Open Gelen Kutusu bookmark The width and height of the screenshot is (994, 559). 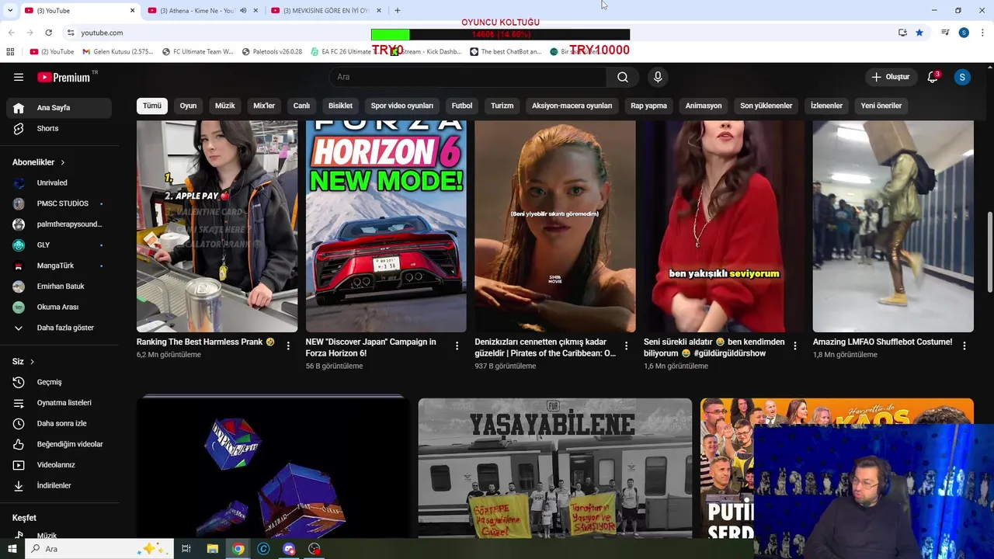(117, 52)
